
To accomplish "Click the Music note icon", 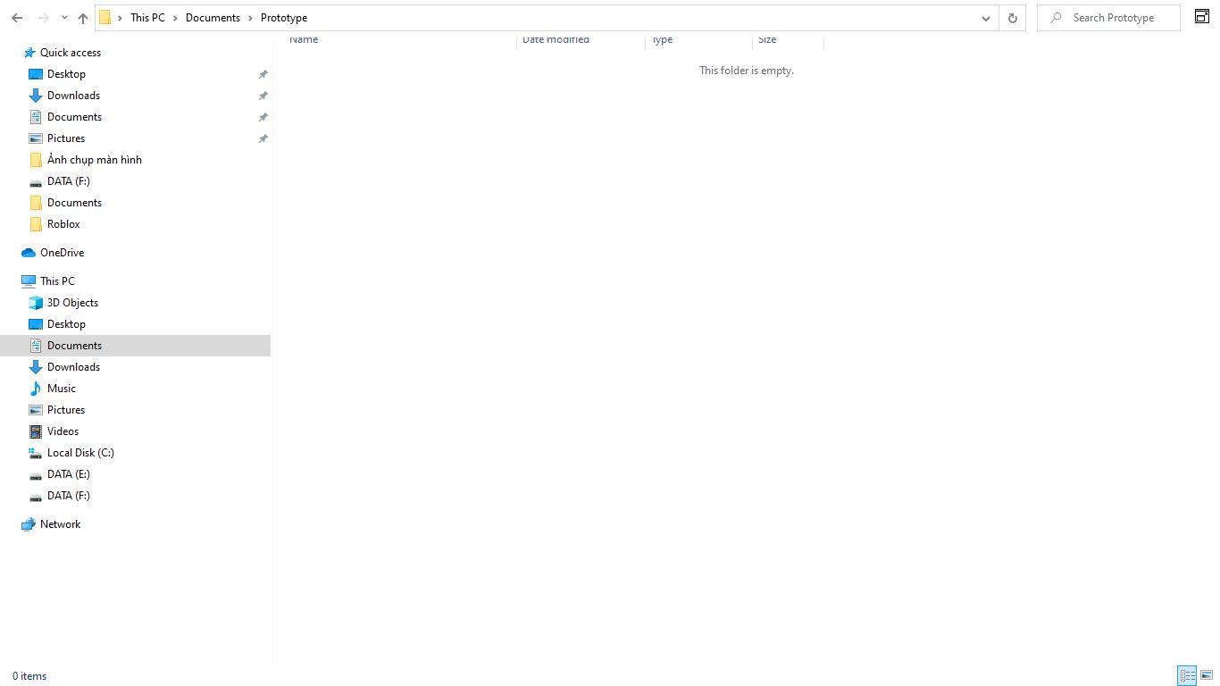I will pos(36,389).
